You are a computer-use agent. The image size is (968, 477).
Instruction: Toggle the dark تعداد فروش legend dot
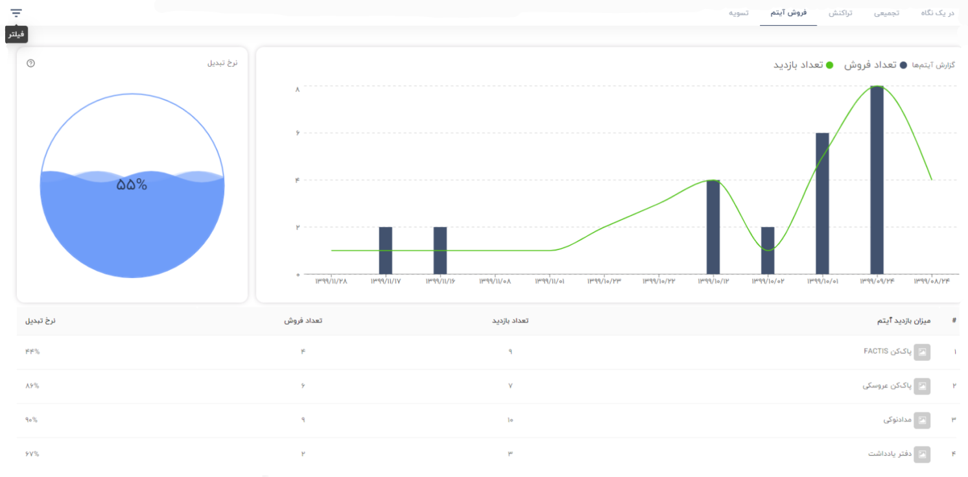coord(903,65)
